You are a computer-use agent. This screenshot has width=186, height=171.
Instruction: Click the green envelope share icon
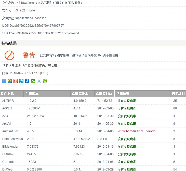point(45,81)
